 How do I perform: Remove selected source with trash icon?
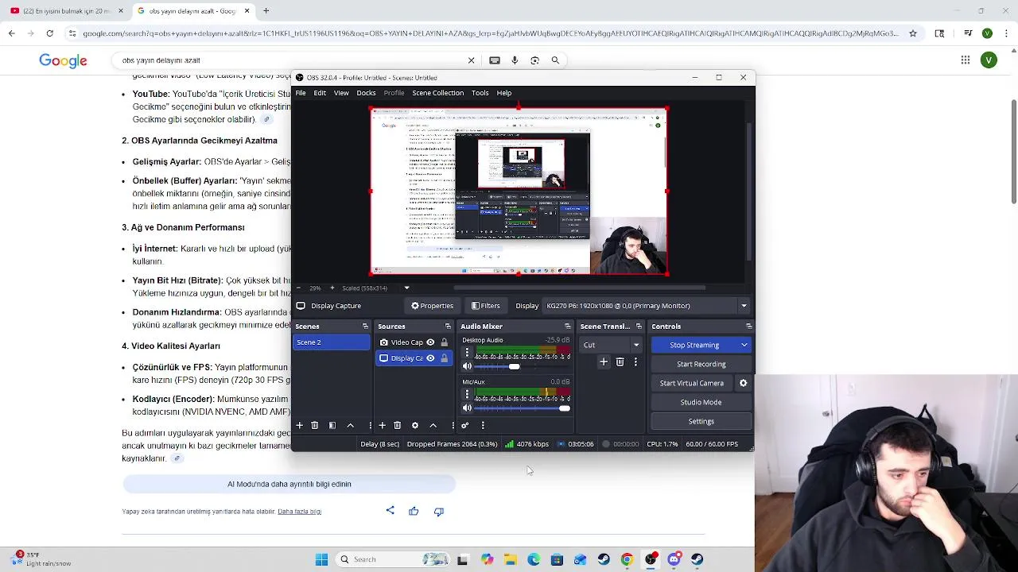point(398,425)
